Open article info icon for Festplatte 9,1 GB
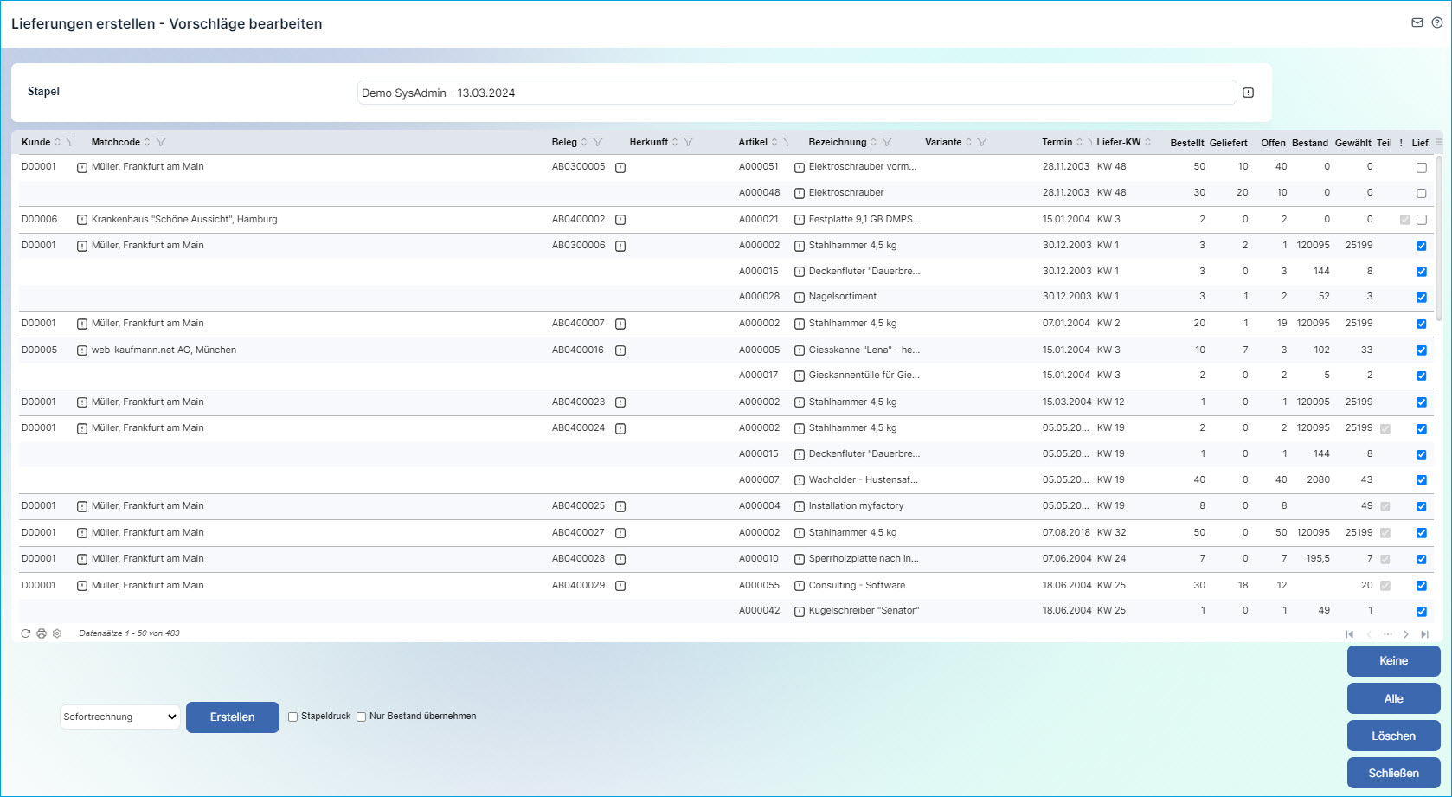This screenshot has height=797, width=1452. [x=800, y=220]
